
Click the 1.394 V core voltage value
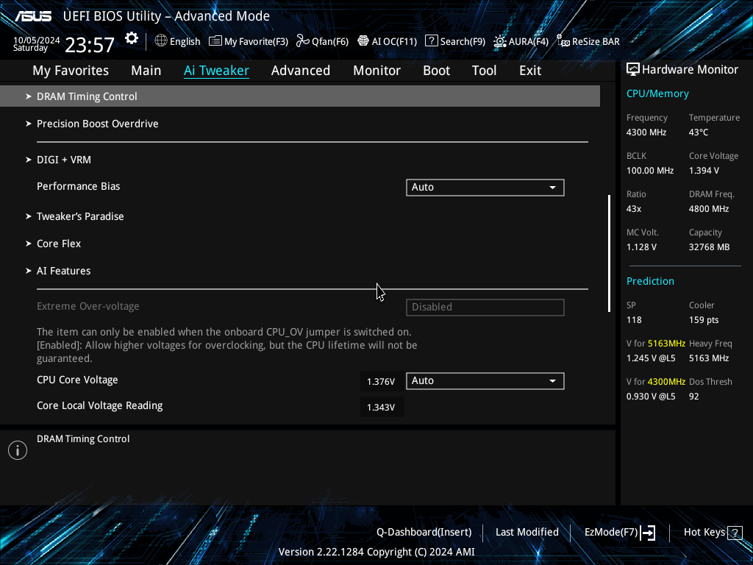(704, 171)
